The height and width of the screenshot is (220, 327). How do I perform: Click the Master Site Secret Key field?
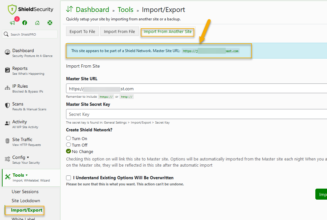tap(197, 114)
